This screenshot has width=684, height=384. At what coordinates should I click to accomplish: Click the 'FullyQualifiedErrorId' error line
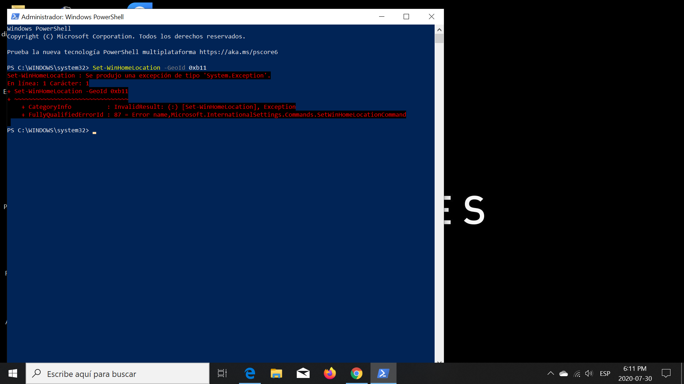click(214, 114)
